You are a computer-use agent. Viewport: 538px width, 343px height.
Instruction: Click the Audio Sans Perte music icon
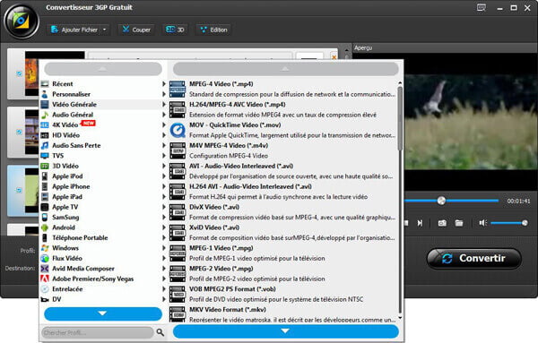coord(45,145)
